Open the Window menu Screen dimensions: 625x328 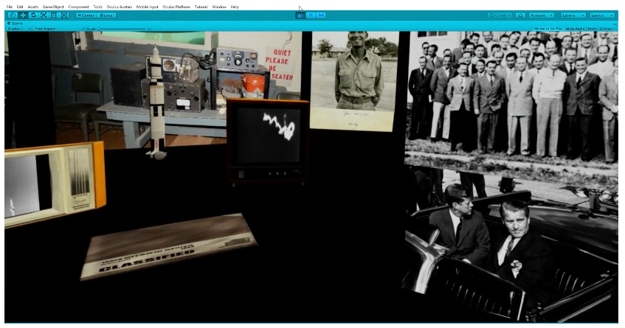(219, 7)
